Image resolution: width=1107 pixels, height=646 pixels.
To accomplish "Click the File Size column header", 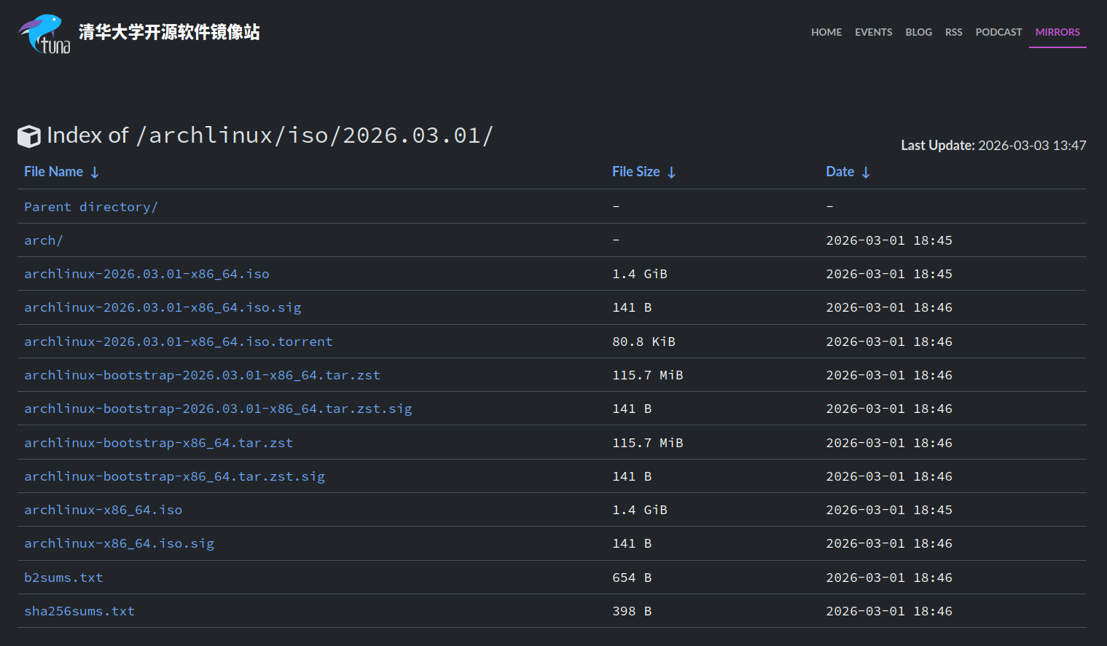I will [x=635, y=172].
